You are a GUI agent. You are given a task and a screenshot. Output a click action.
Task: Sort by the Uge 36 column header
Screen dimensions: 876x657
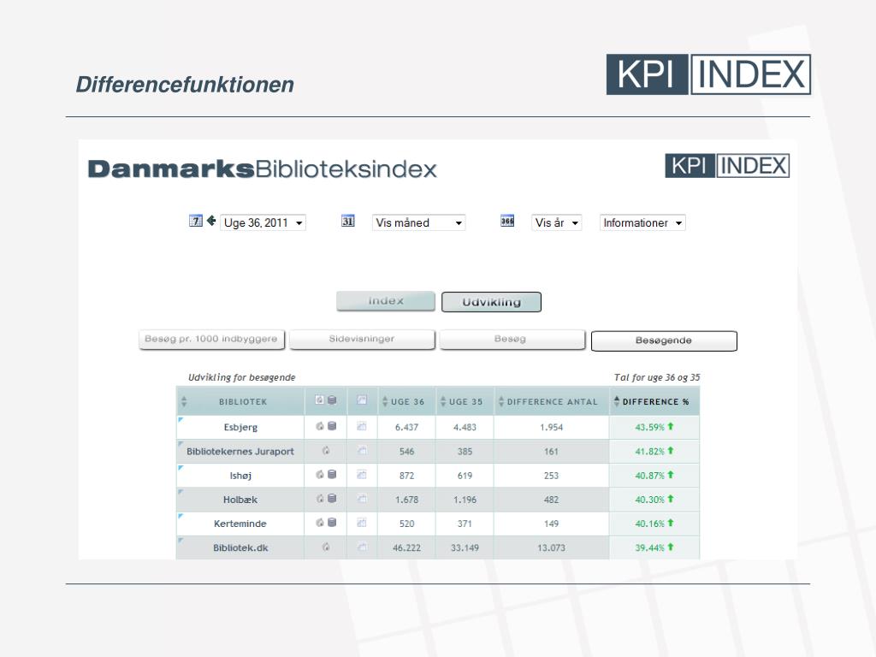coord(406,401)
